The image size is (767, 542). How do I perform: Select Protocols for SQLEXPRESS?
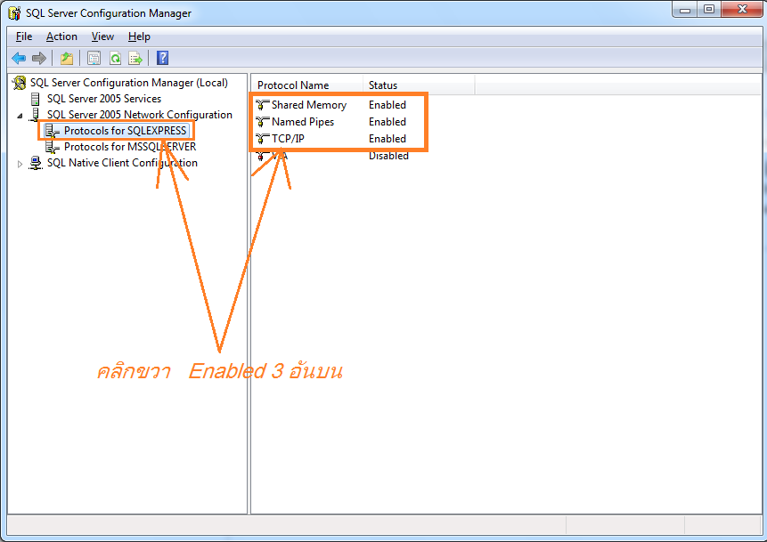click(126, 131)
